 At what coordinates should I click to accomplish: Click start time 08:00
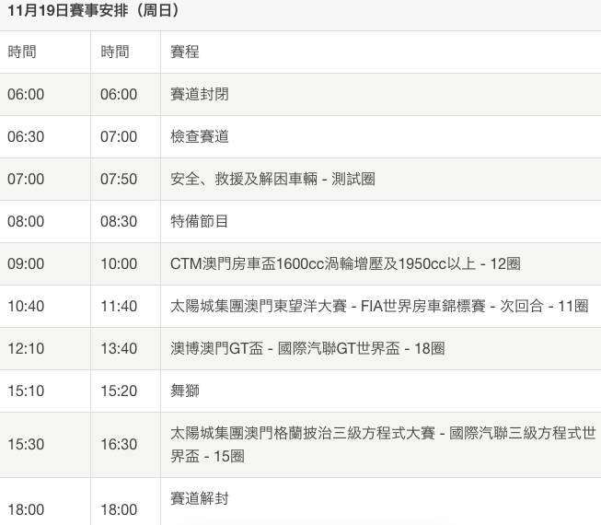[x=26, y=221]
